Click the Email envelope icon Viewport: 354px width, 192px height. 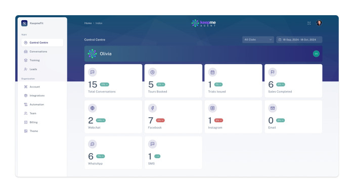273,108
